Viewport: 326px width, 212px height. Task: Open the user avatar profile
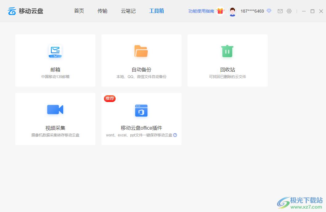pyautogui.click(x=233, y=11)
